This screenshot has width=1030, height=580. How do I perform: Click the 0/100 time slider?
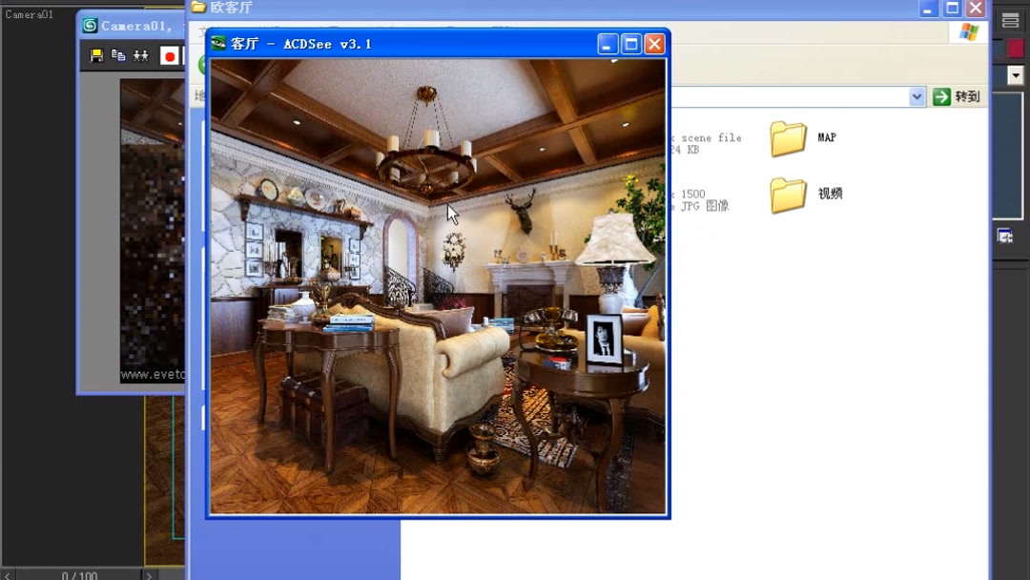tap(79, 575)
